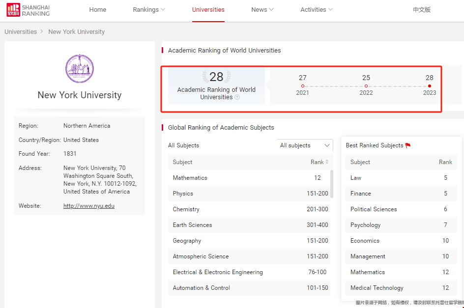Click the Subject column header in All Subjects

click(182, 162)
